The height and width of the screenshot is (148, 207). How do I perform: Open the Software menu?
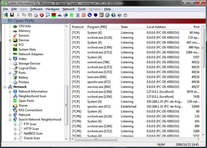click(36, 9)
